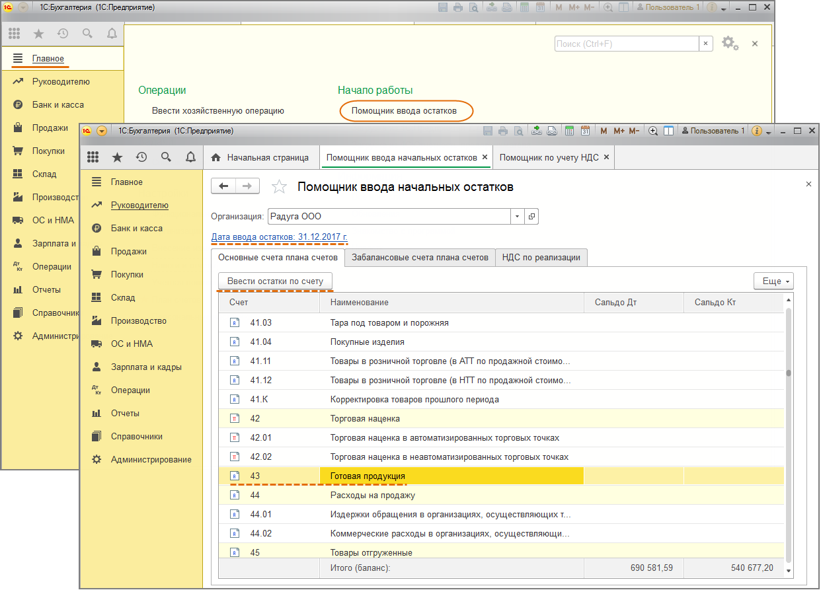Click the accounts table vertical scrollbar
821x590 pixels.
click(x=789, y=434)
